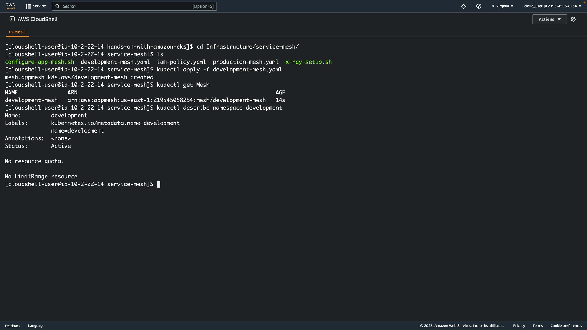This screenshot has height=330, width=587.
Task: Open the help question mark icon
Action: [478, 6]
